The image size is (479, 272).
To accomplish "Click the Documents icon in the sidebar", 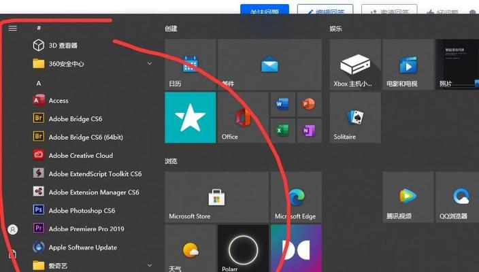I will 12,254.
